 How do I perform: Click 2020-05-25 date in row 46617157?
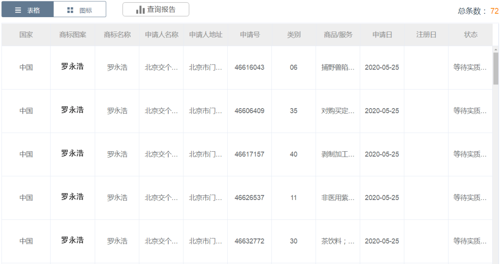(x=382, y=155)
